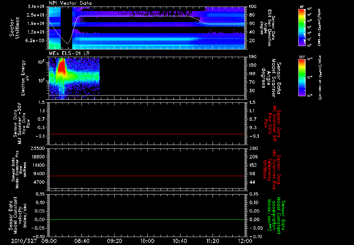Click the 260 telemetry tick label
The width and height of the screenshot is (354, 245).
253,148
